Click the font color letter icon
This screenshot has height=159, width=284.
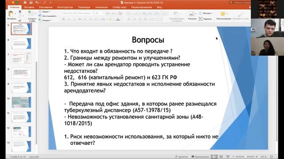tap(118, 19)
